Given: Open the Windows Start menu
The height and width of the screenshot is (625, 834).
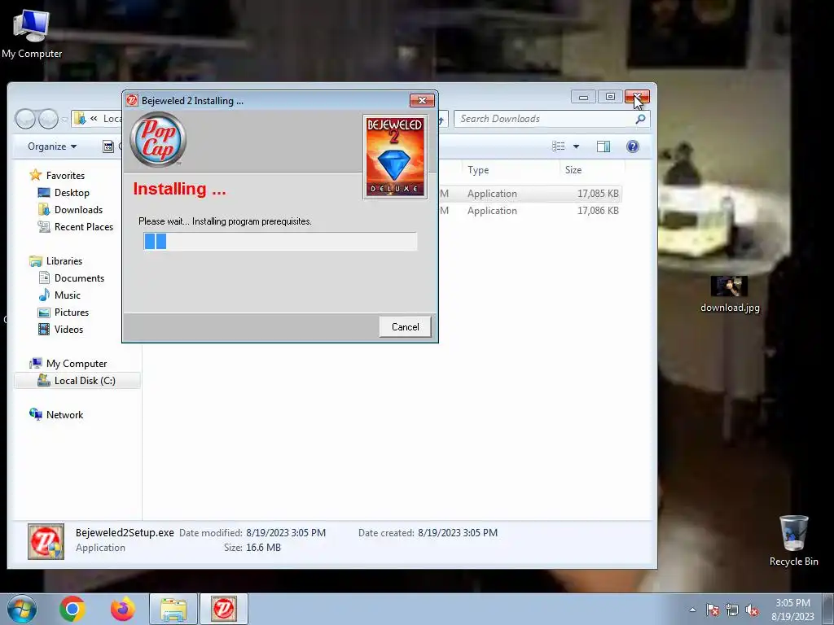Looking at the screenshot, I should [22, 609].
